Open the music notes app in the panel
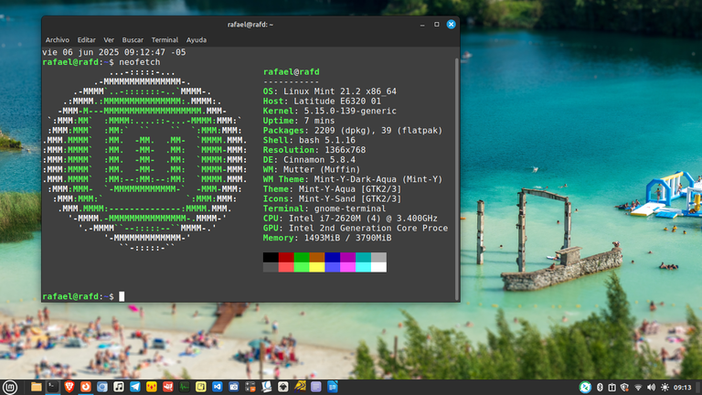The height and width of the screenshot is (395, 702). [119, 387]
